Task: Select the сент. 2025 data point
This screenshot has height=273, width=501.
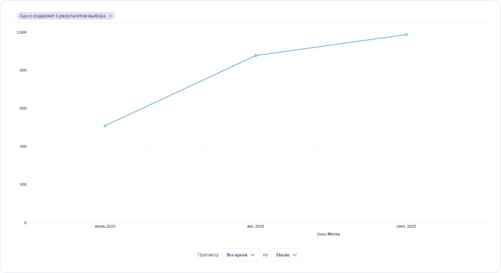Action: pos(406,35)
